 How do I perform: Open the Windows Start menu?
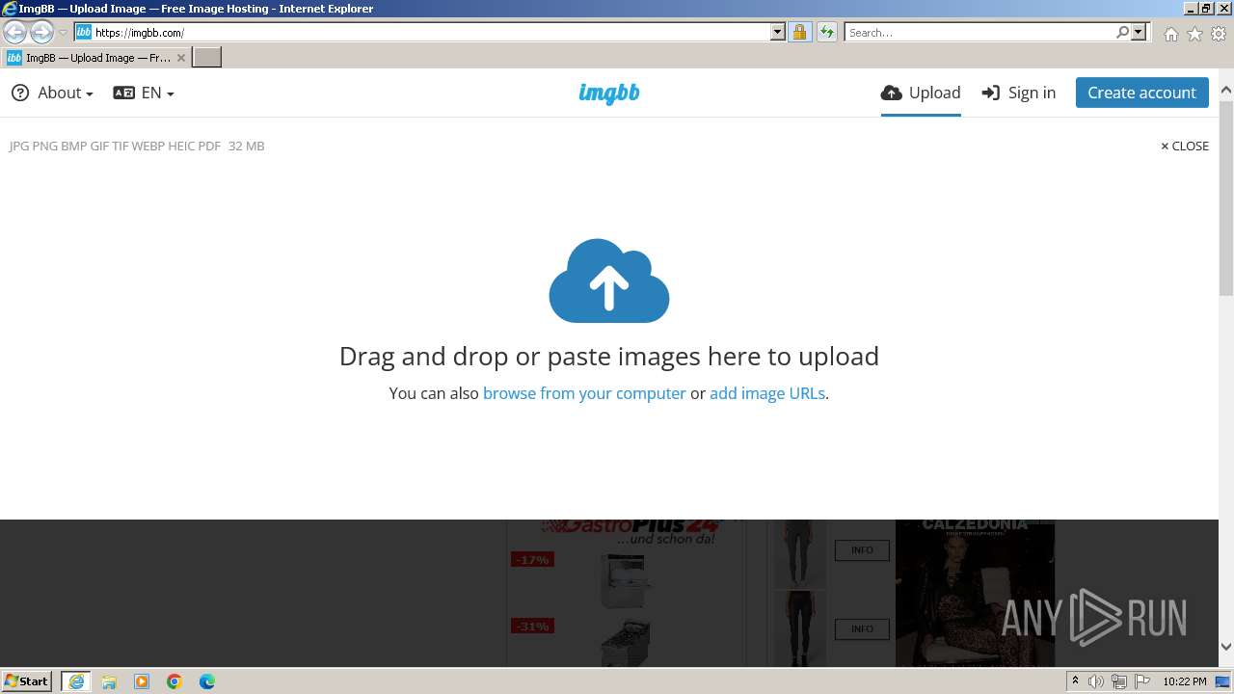(27, 681)
